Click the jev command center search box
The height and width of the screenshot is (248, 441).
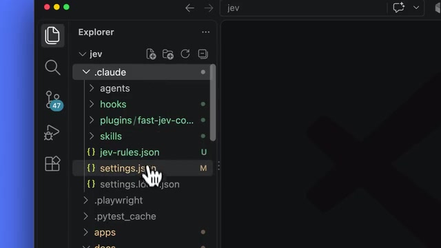click(x=303, y=8)
